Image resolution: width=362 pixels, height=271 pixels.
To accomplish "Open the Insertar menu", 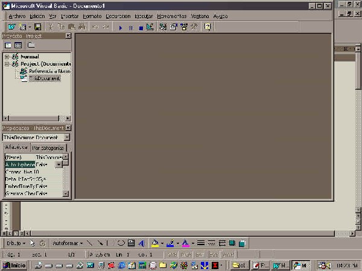I will click(70, 16).
